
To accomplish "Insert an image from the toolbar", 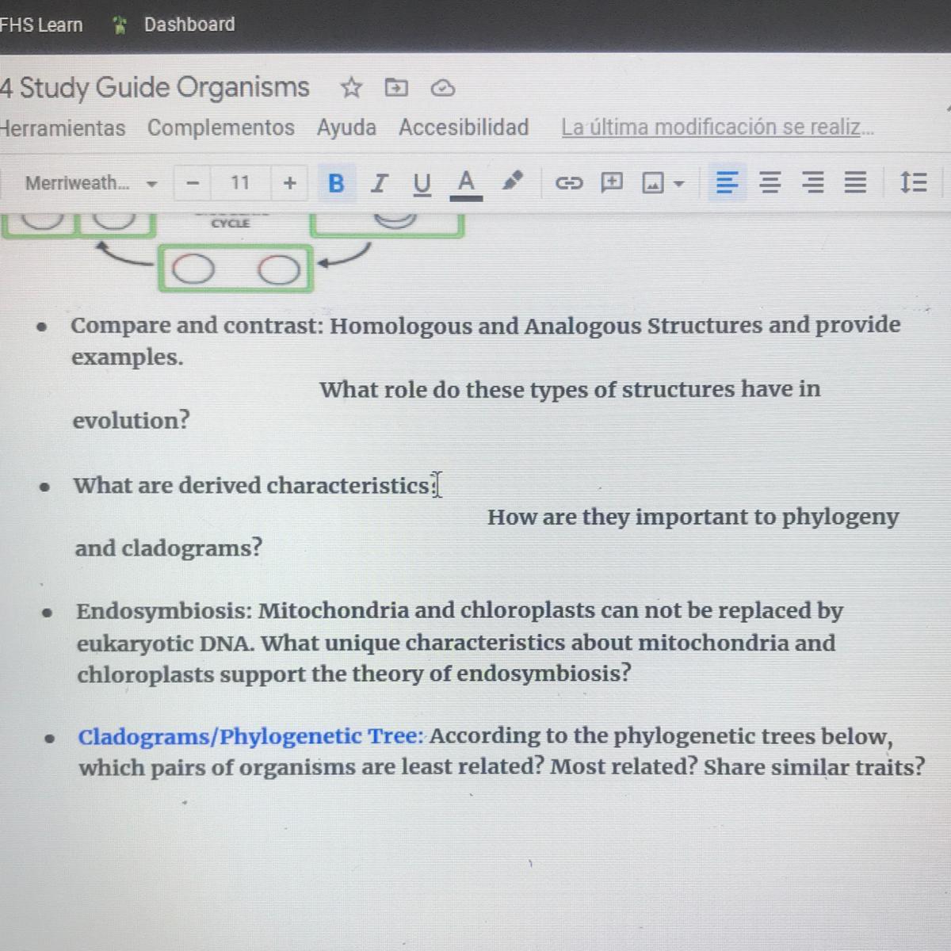I will tap(652, 184).
